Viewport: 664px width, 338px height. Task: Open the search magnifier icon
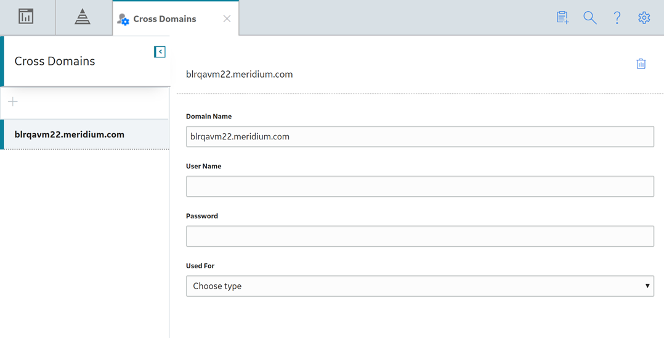590,17
